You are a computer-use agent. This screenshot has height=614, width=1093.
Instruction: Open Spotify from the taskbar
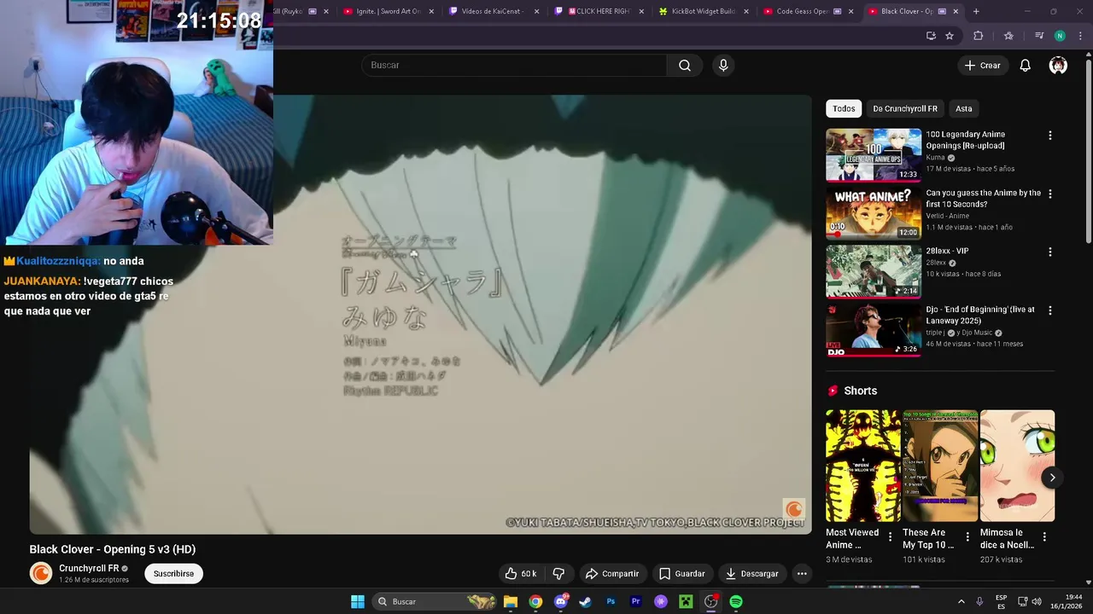pos(736,602)
